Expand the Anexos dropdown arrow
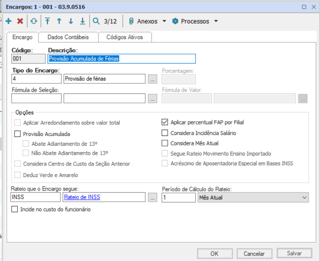This screenshot has width=320, height=261. point(164,21)
